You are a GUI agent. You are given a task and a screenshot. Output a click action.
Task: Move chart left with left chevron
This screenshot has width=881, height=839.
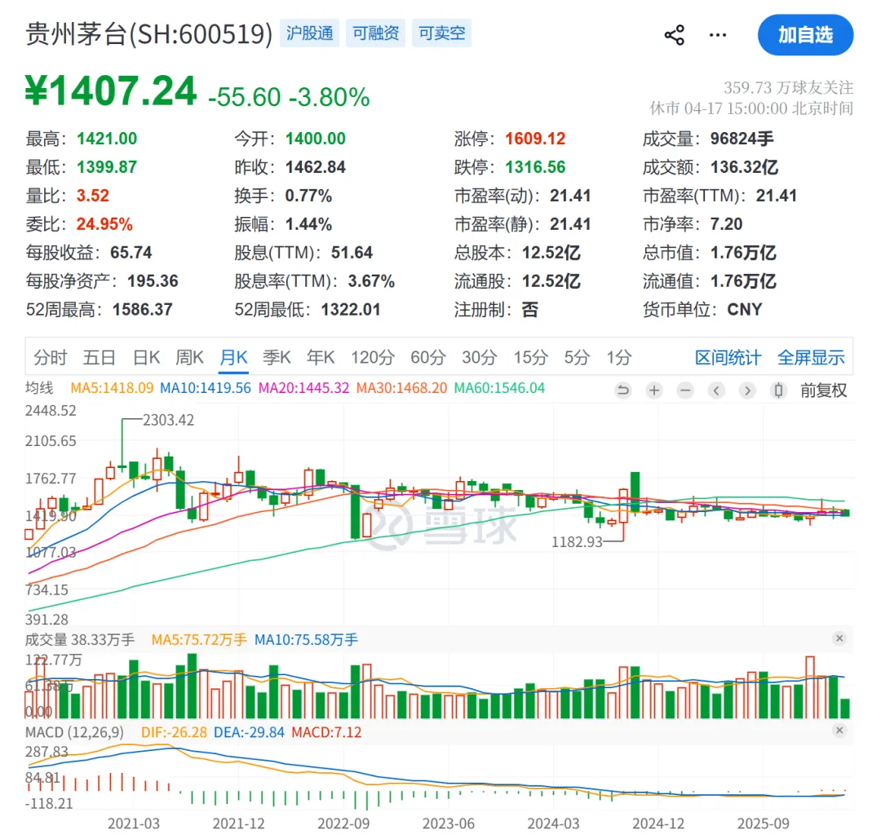click(x=716, y=391)
